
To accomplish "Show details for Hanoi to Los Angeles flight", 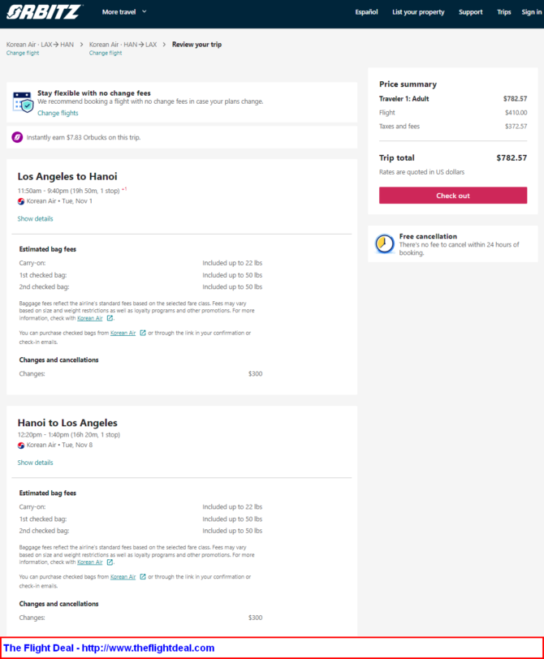I will pyautogui.click(x=35, y=463).
